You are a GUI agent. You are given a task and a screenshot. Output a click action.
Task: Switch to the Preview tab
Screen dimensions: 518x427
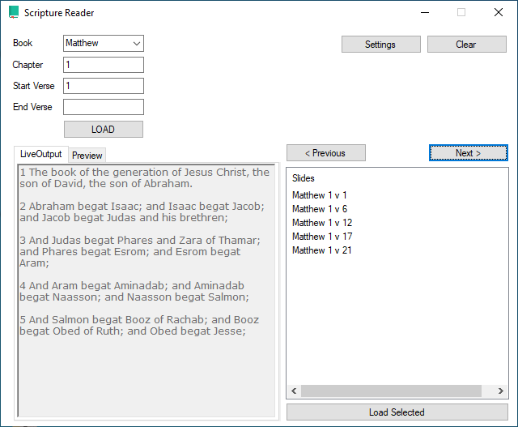(x=87, y=156)
